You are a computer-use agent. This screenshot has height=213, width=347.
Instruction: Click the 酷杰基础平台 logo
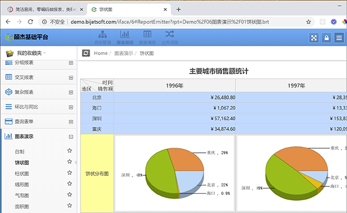pyautogui.click(x=27, y=37)
